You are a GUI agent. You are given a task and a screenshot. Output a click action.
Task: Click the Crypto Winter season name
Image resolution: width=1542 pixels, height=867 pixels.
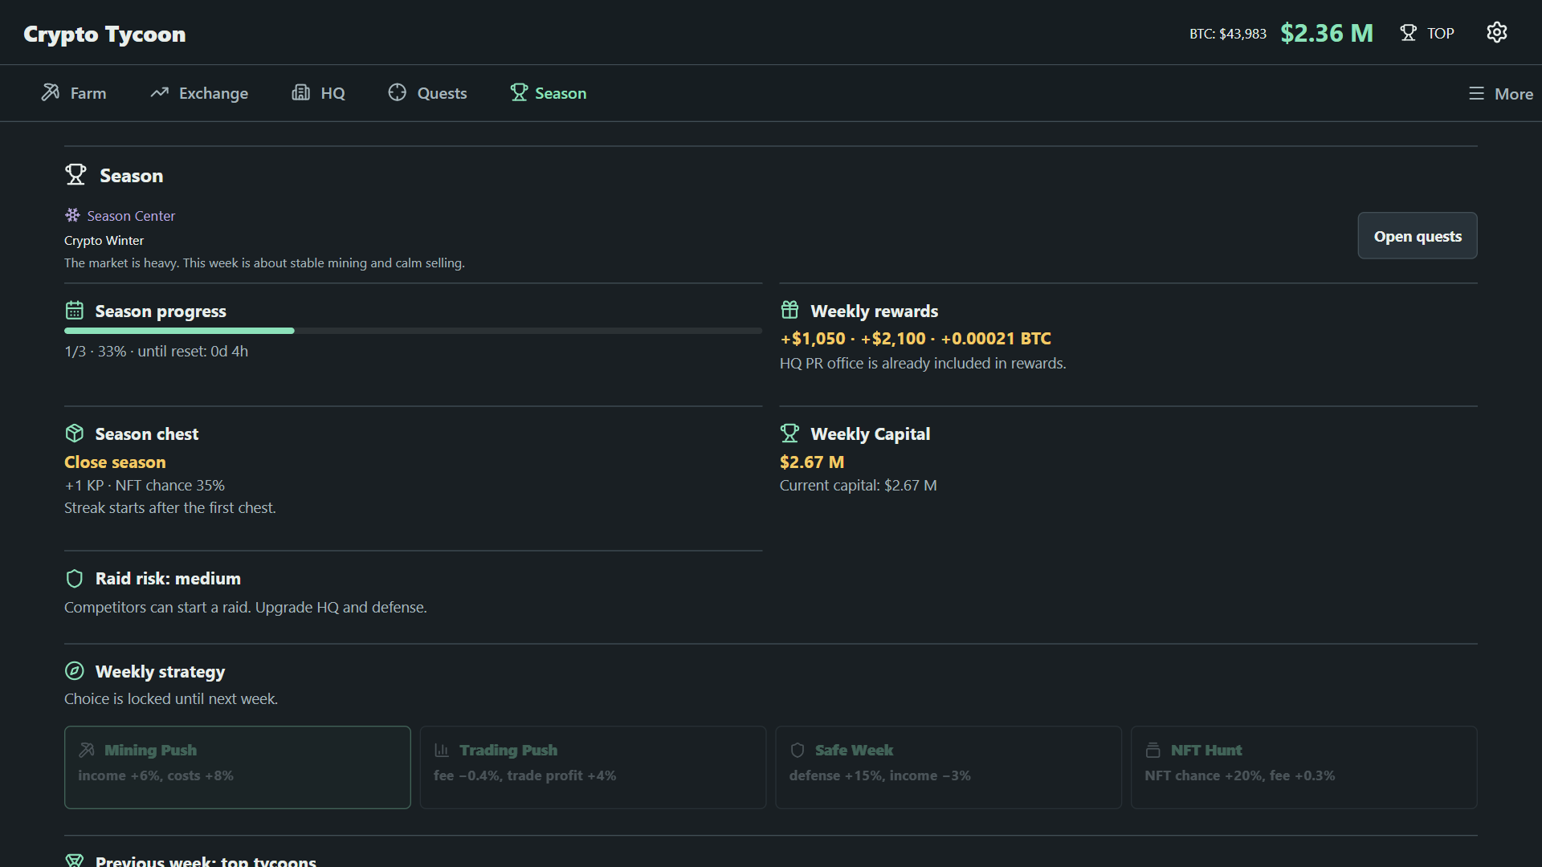click(104, 241)
